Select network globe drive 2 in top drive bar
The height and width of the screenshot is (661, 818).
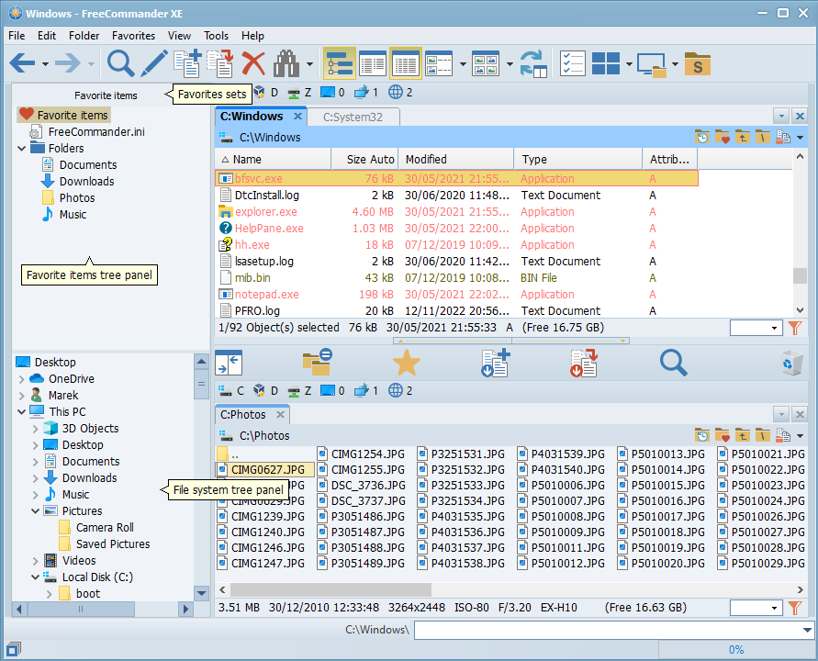400,93
